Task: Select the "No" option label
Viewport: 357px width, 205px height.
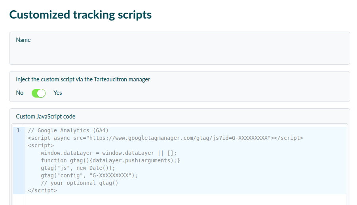Action: (19, 93)
